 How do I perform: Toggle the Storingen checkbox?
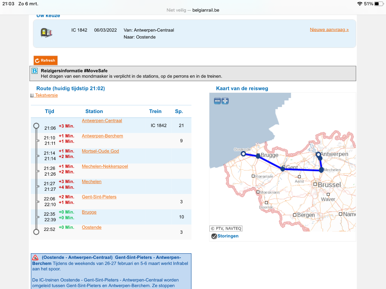point(214,236)
